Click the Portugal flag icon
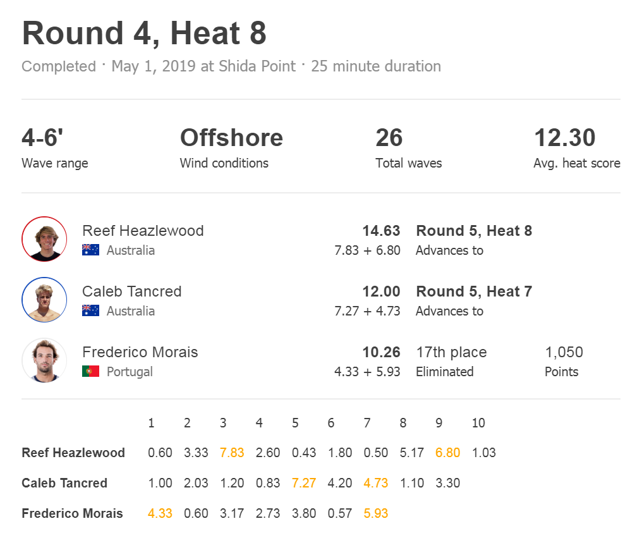 point(90,371)
